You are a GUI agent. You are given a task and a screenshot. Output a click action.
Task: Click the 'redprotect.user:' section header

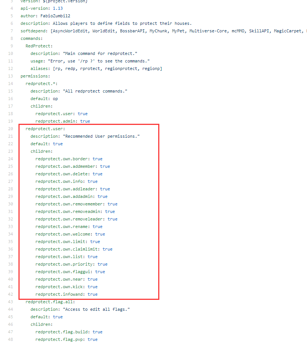pyautogui.click(x=45, y=129)
